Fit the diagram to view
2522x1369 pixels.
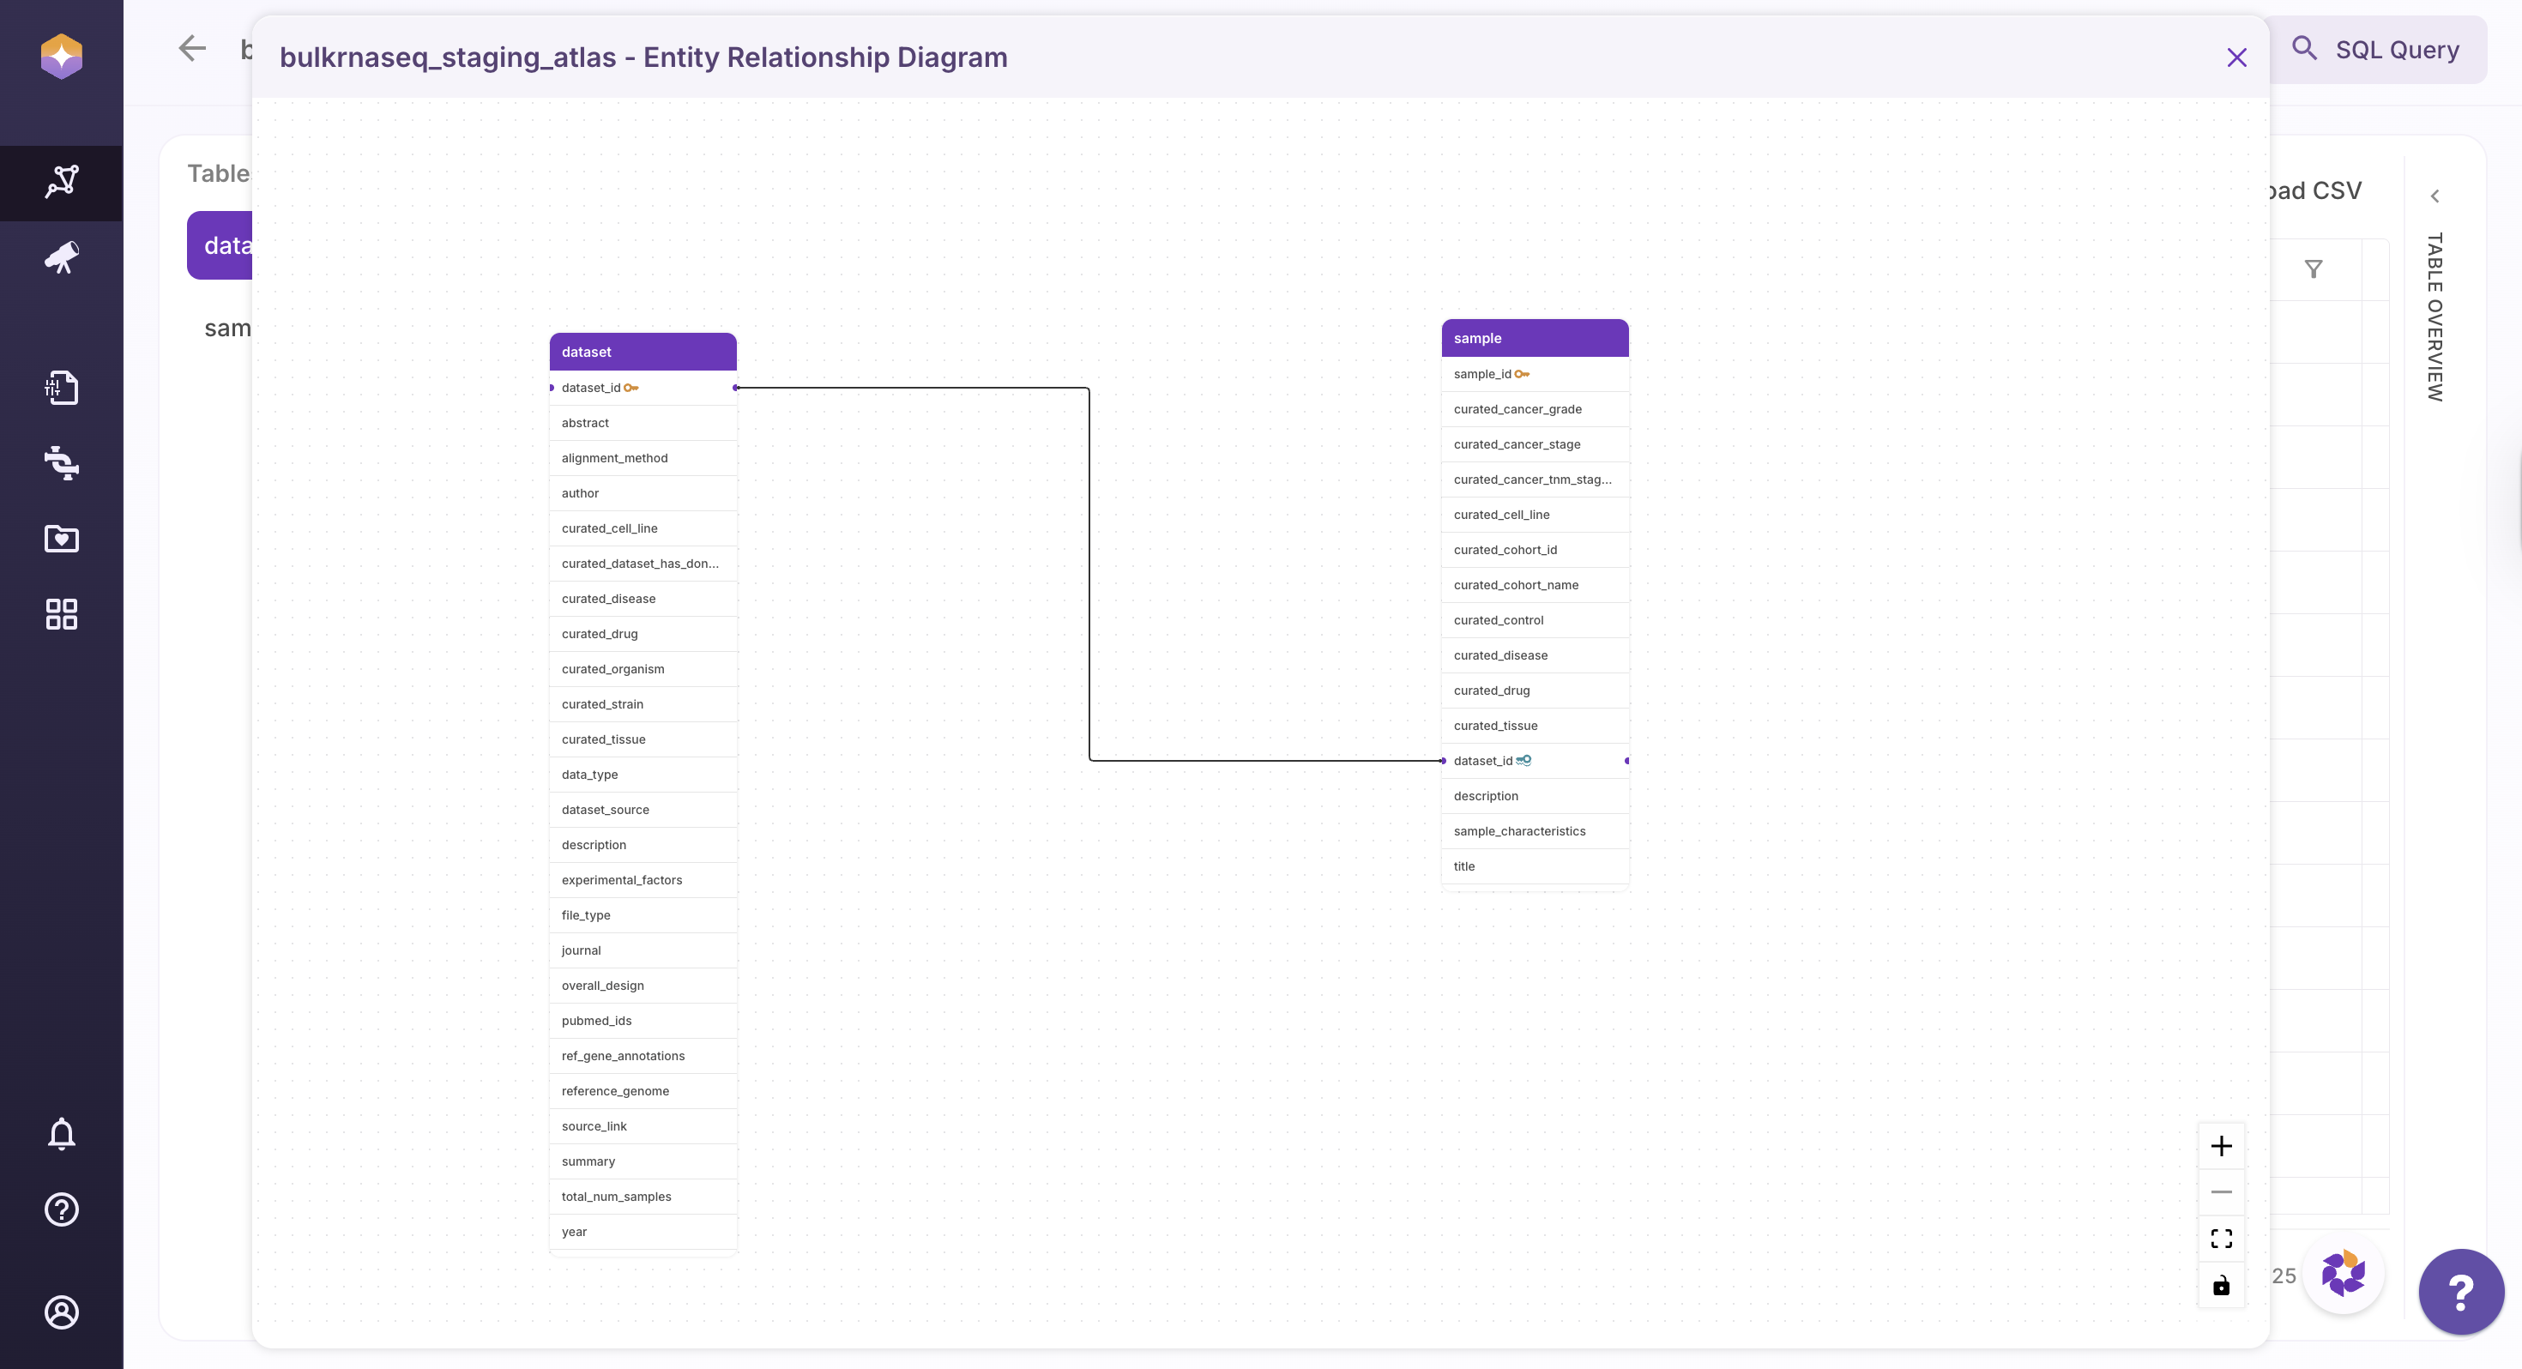point(2222,1239)
